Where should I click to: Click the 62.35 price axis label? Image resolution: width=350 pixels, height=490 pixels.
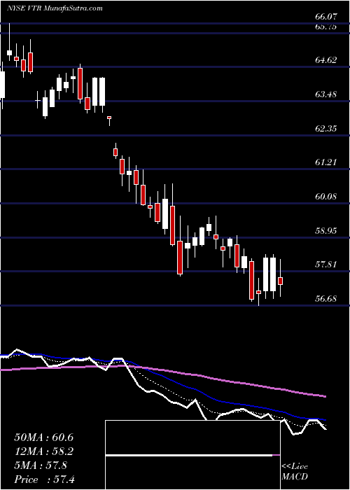point(326,128)
